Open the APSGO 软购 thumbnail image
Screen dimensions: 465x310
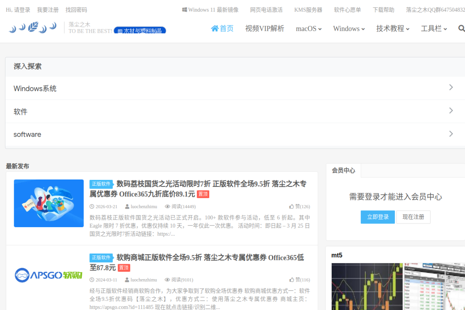click(49, 275)
